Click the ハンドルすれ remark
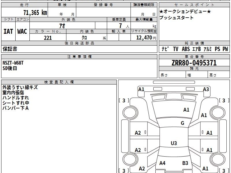This screenshot has width=231, height=173. (x=16, y=98)
